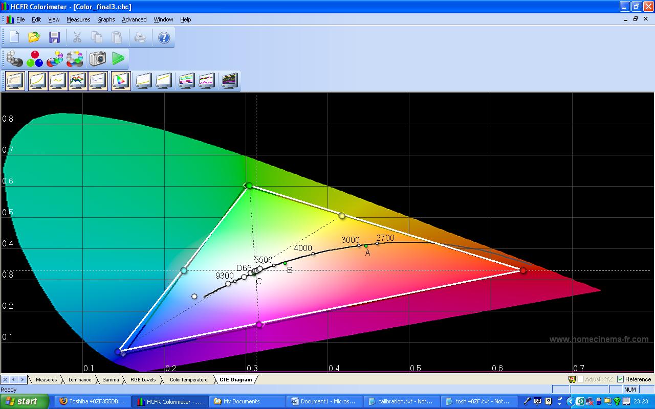Image resolution: width=655 pixels, height=409 pixels.
Task: Minimize the inner document window
Action: click(x=626, y=19)
